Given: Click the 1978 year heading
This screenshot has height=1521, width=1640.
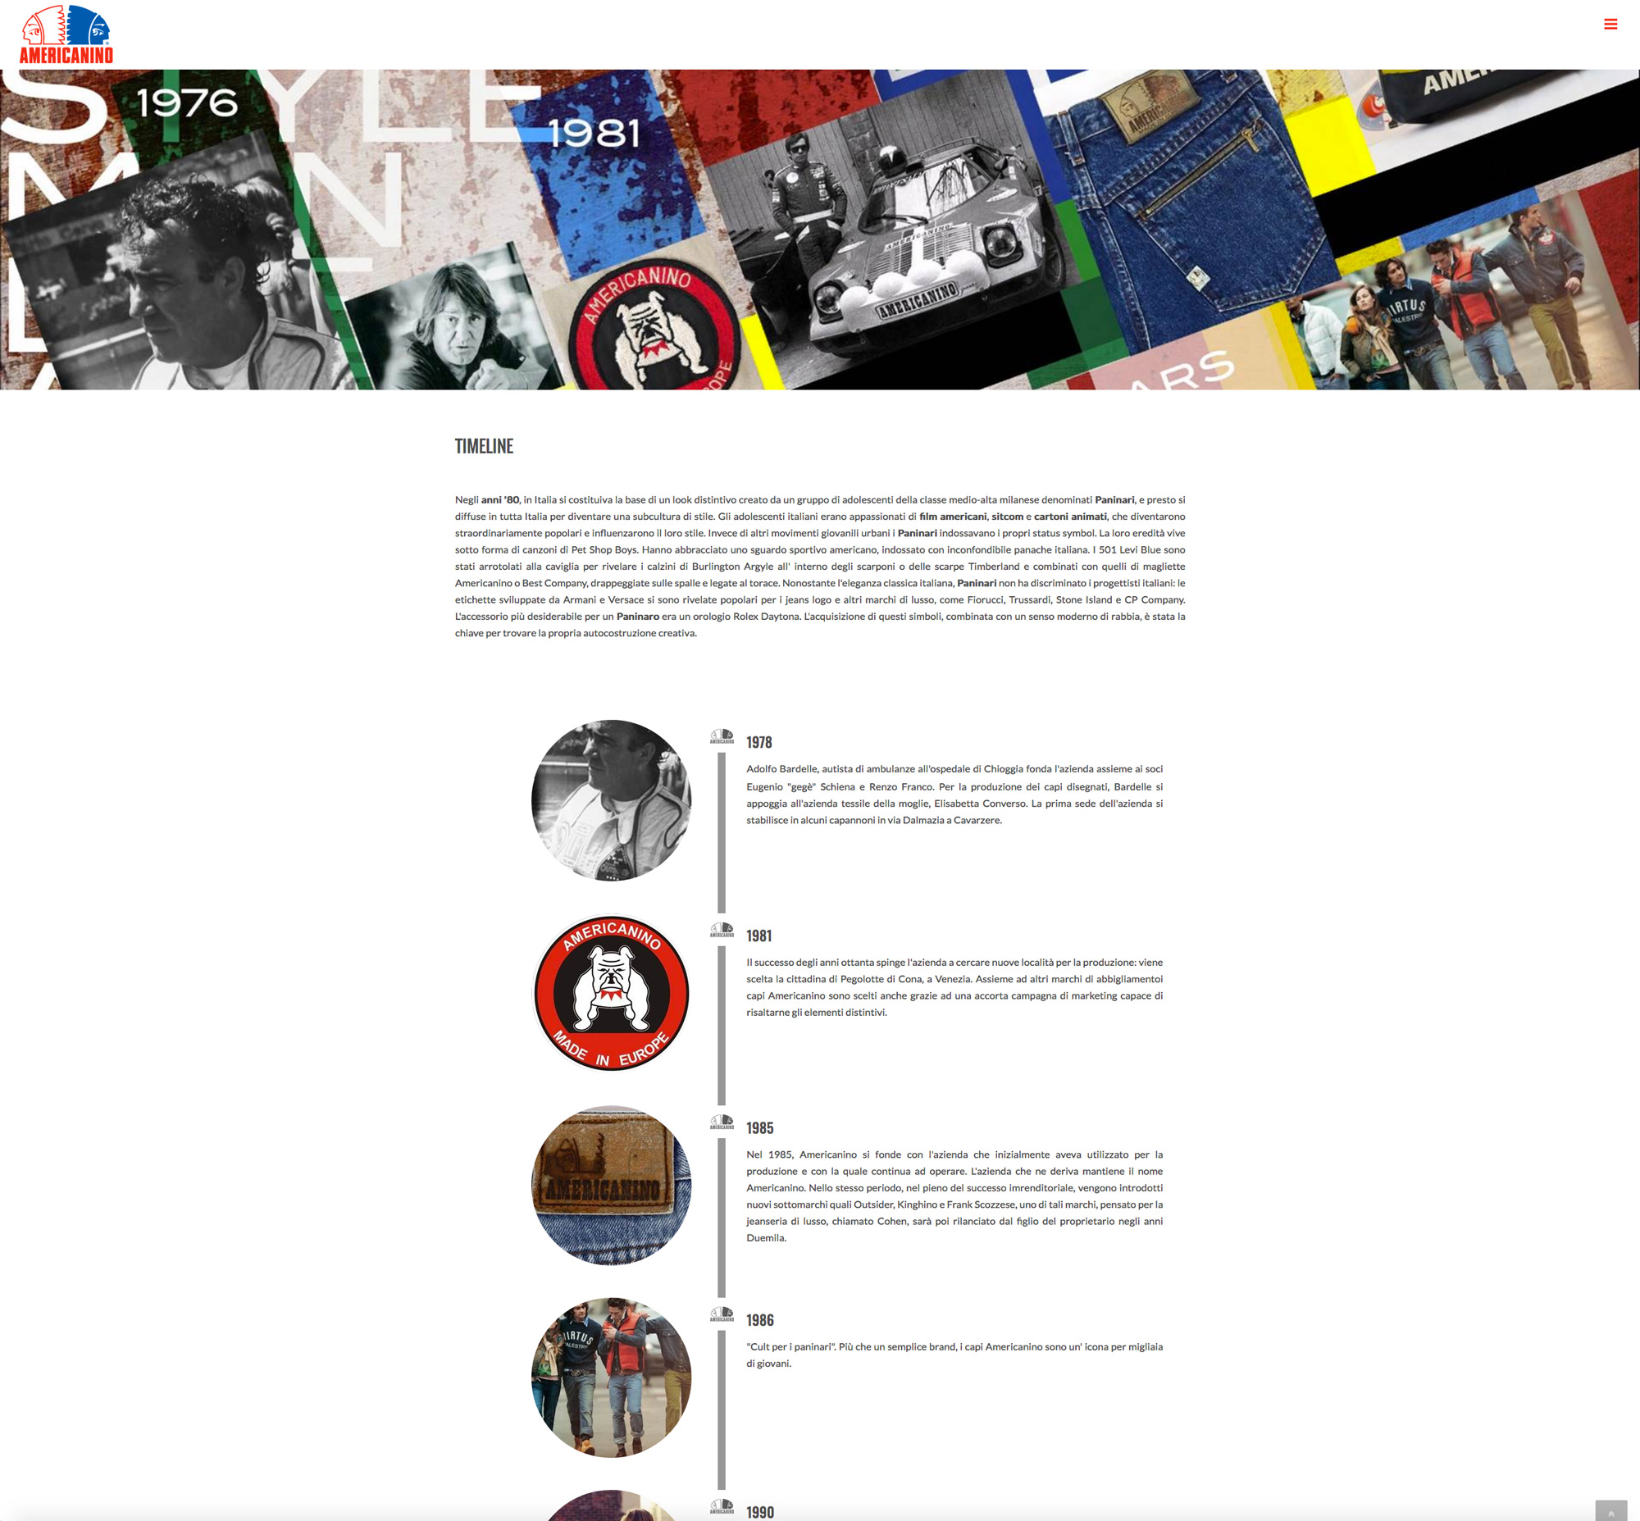Looking at the screenshot, I should pyautogui.click(x=759, y=742).
